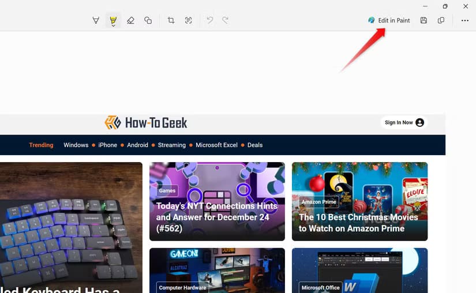This screenshot has height=293, width=476.
Task: Click the Sign In Now button
Action: click(x=404, y=122)
